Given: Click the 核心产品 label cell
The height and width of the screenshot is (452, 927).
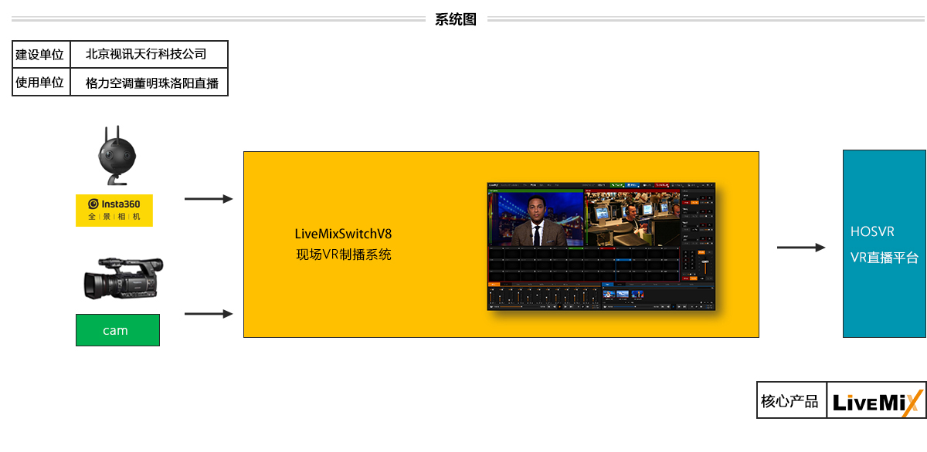Looking at the screenshot, I should (790, 401).
